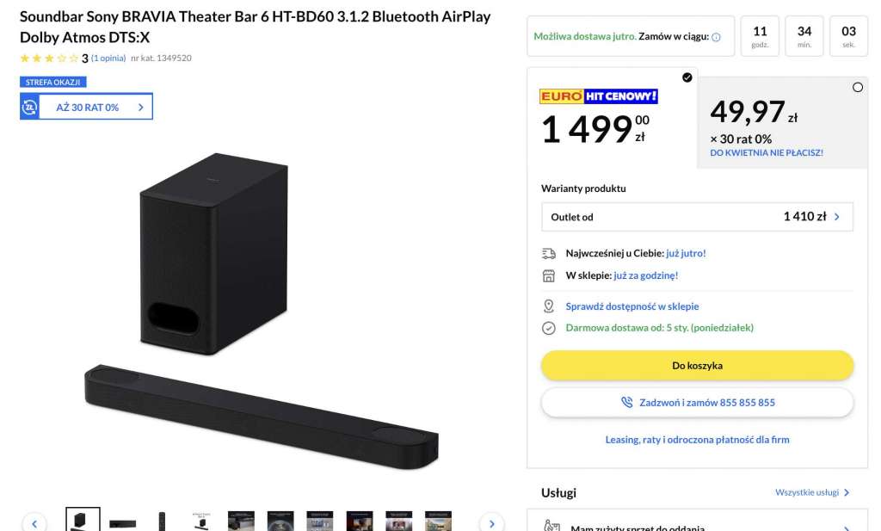Viewport: 881px width, 531px height.
Task: Click the location pin icon near 'Sprawdź dostępność w sklepie'
Action: tap(546, 306)
